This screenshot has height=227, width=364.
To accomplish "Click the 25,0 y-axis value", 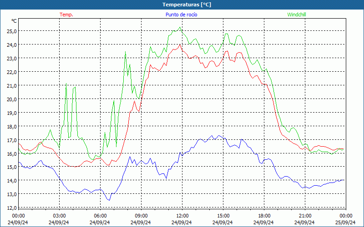I will point(11,31).
